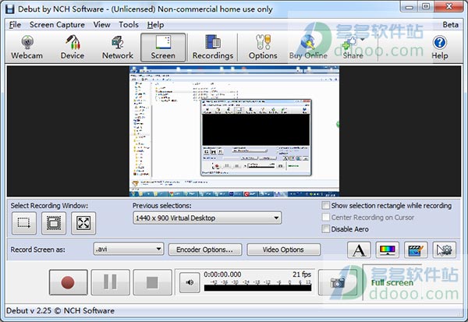This screenshot has width=468, height=322.
Task: Open the .avi format dropdown
Action: [129, 249]
